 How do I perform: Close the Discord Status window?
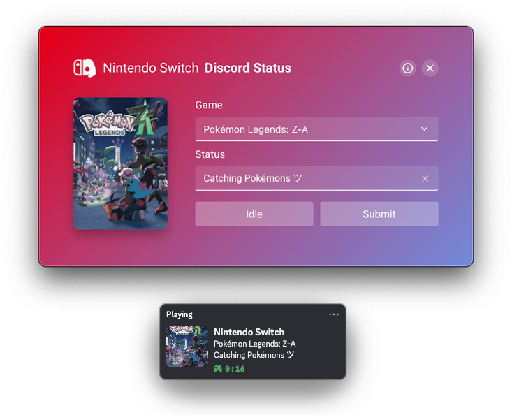430,68
